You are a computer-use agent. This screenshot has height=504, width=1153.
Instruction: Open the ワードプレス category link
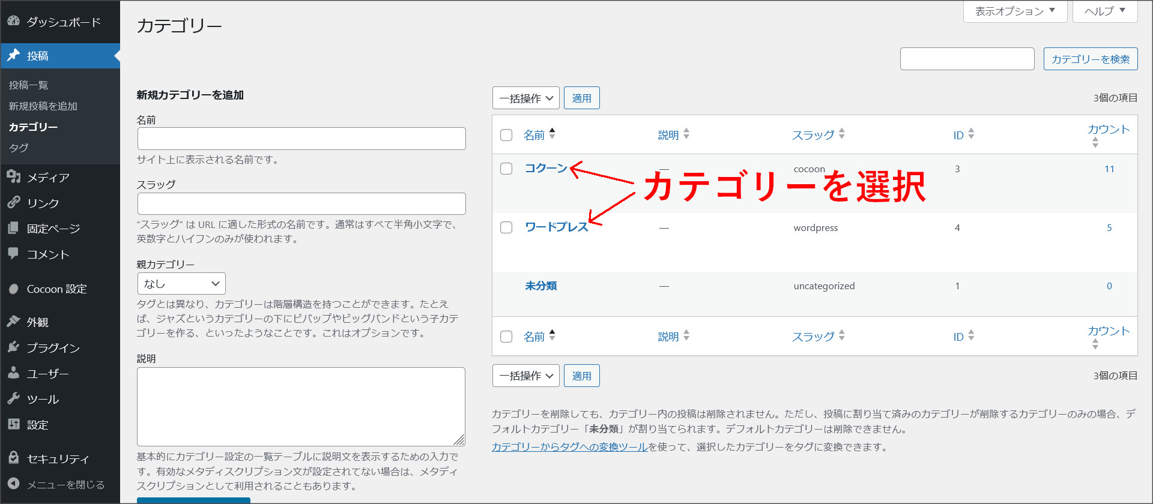[556, 227]
